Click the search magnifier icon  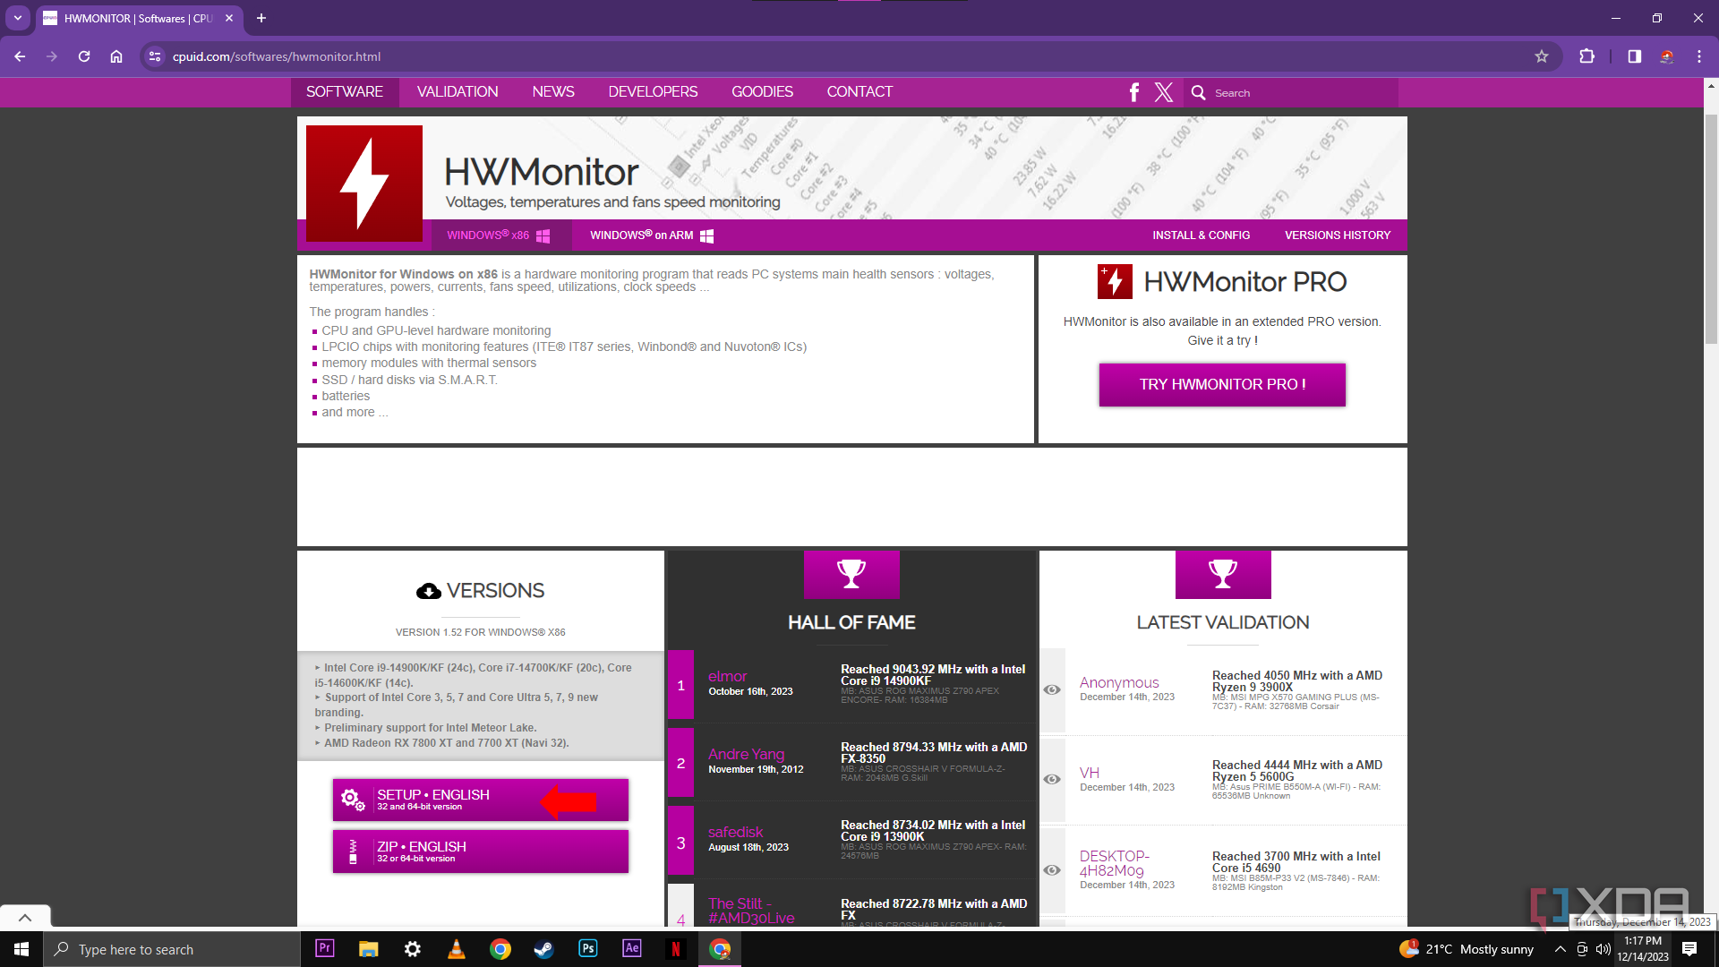1198,92
